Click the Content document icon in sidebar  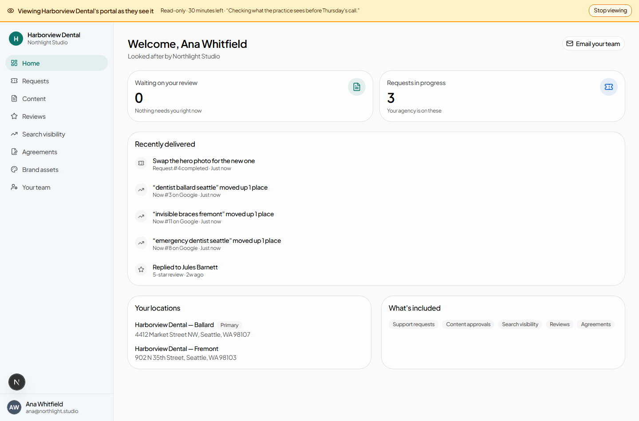click(x=14, y=98)
